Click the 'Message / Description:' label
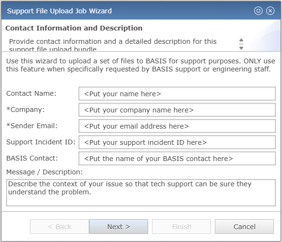 pyautogui.click(x=44, y=172)
